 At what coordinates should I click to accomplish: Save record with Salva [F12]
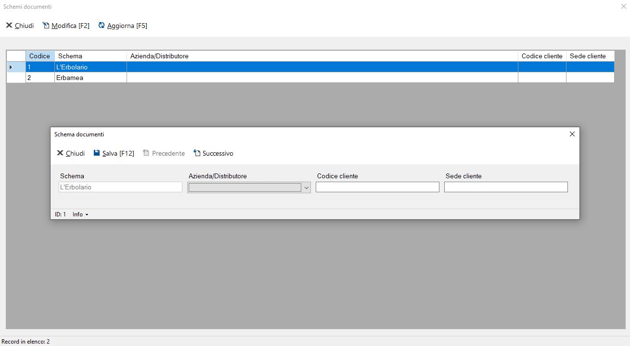[114, 153]
